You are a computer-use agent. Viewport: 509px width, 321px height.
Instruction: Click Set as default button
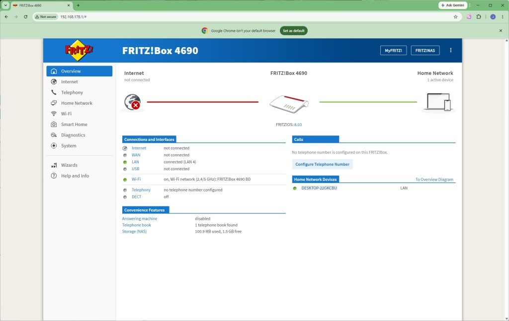293,31
